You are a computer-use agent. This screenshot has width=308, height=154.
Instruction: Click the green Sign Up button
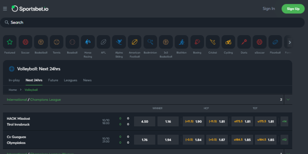coord(293,8)
